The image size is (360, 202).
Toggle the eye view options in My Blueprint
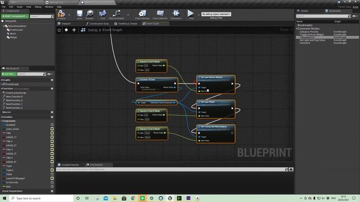(x=49, y=74)
